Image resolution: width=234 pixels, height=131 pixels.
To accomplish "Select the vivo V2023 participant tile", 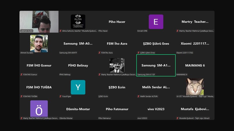I will 156,109.
